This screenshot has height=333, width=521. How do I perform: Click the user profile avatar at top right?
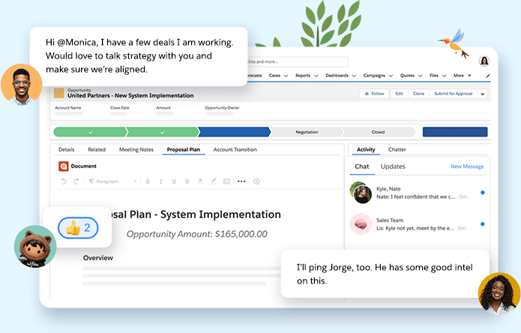484,61
